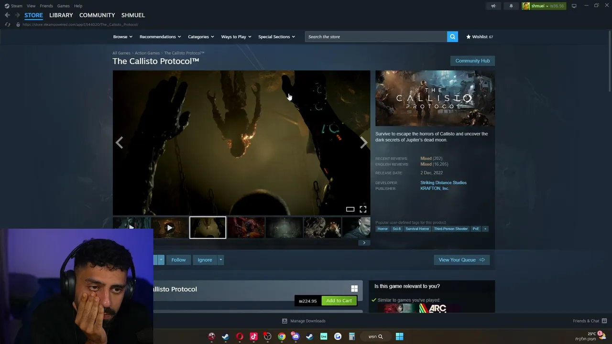Switch to Big Picture mode icon
This screenshot has height=344, width=612.
click(574, 6)
